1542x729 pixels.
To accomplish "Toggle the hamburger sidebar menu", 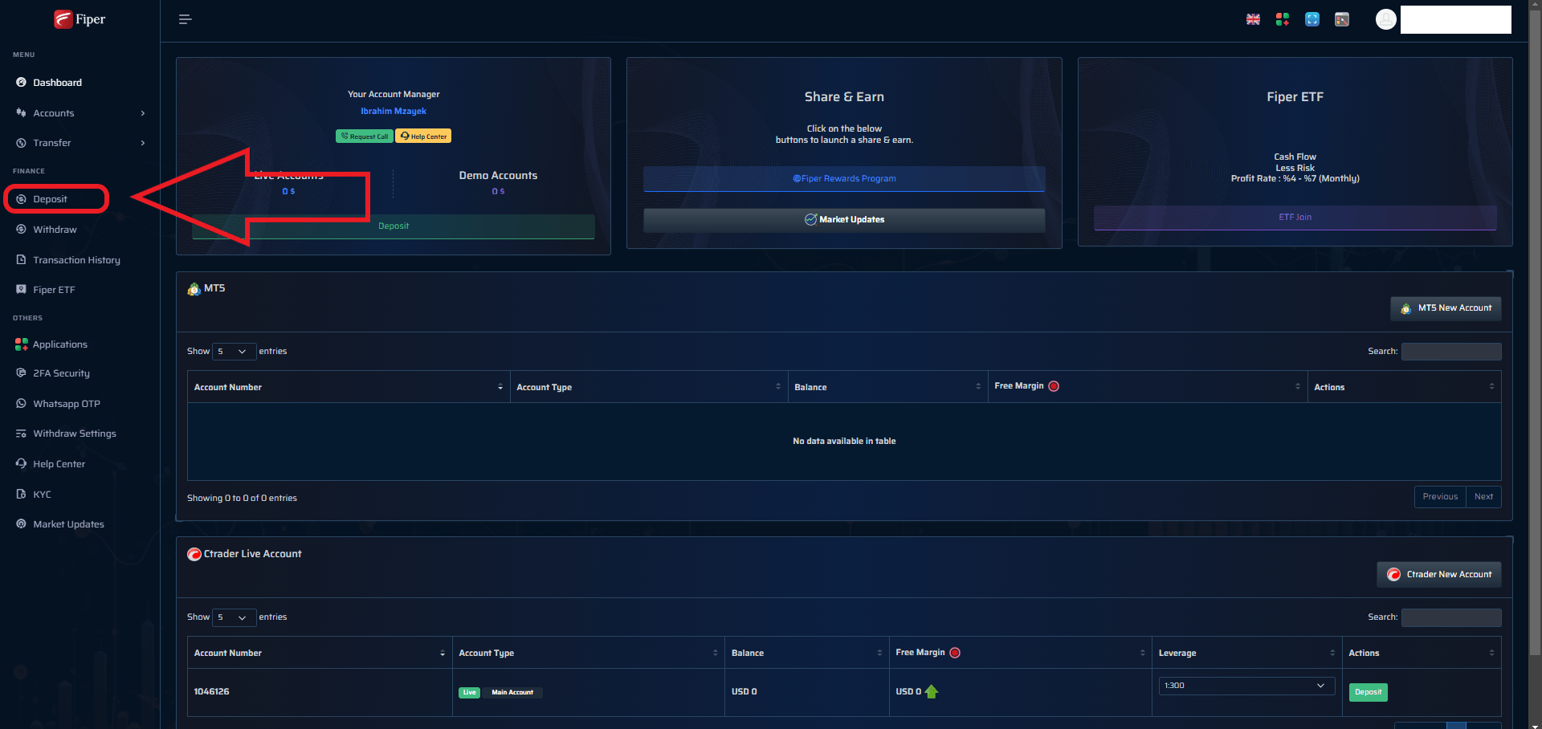I will coord(185,19).
